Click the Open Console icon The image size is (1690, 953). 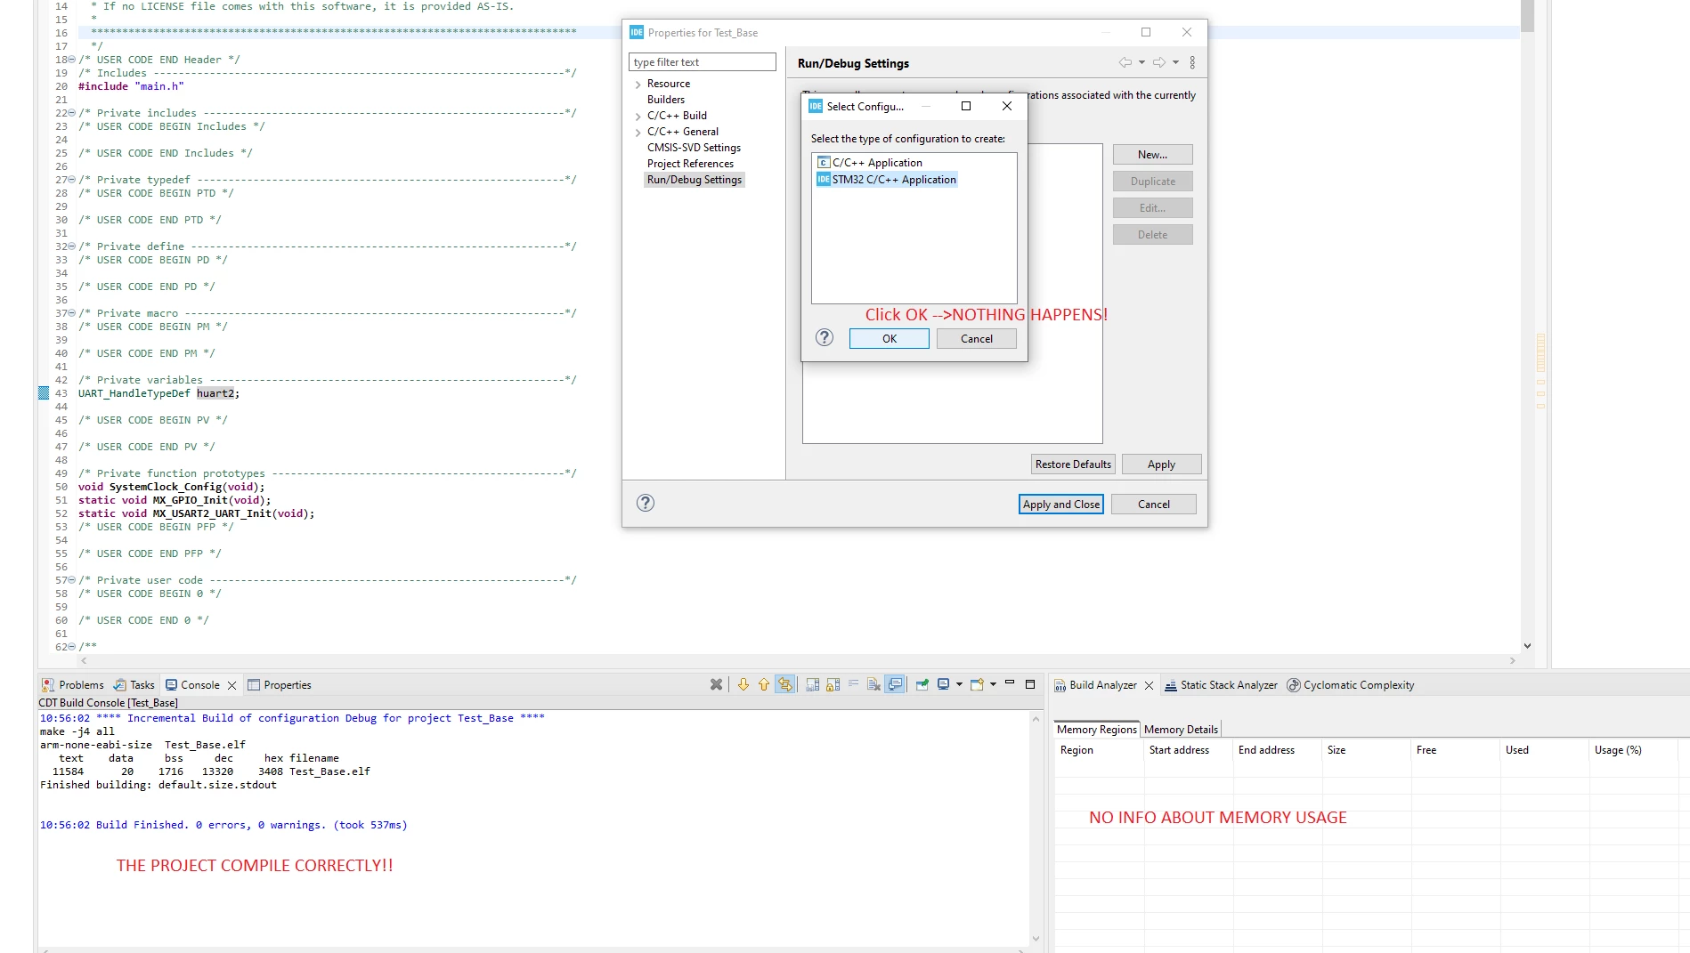(977, 684)
